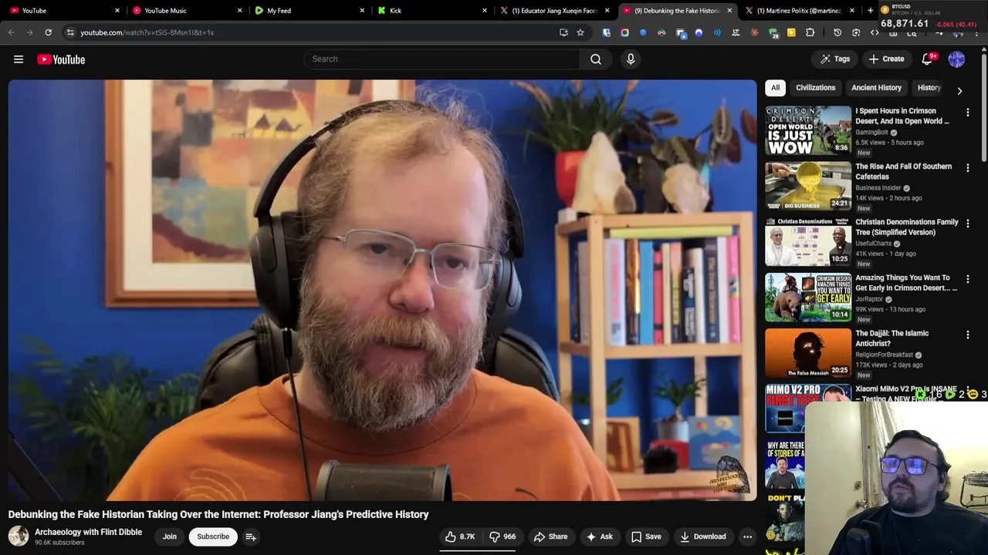The width and height of the screenshot is (988, 555).
Task: Click the add-to-queue icon beside Subscribe
Action: (x=251, y=536)
